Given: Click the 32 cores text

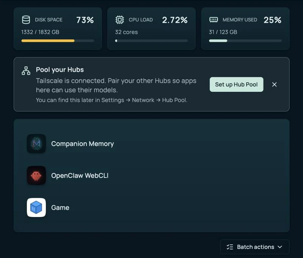Looking at the screenshot, I should tap(127, 32).
